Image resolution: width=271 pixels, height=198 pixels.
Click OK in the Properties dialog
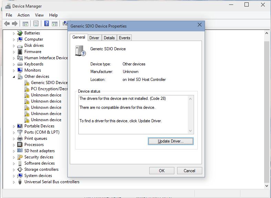162,171
